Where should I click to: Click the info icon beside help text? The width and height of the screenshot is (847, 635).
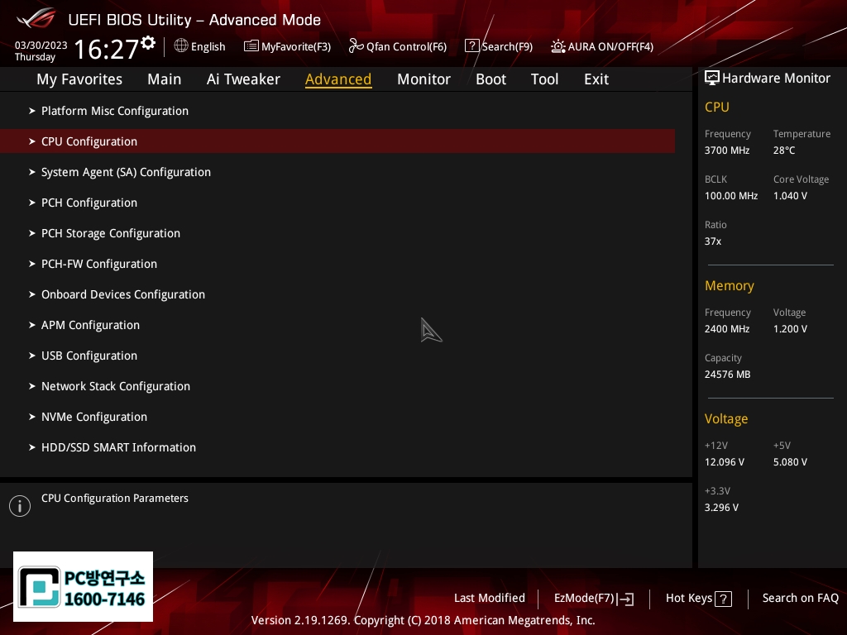tap(20, 506)
